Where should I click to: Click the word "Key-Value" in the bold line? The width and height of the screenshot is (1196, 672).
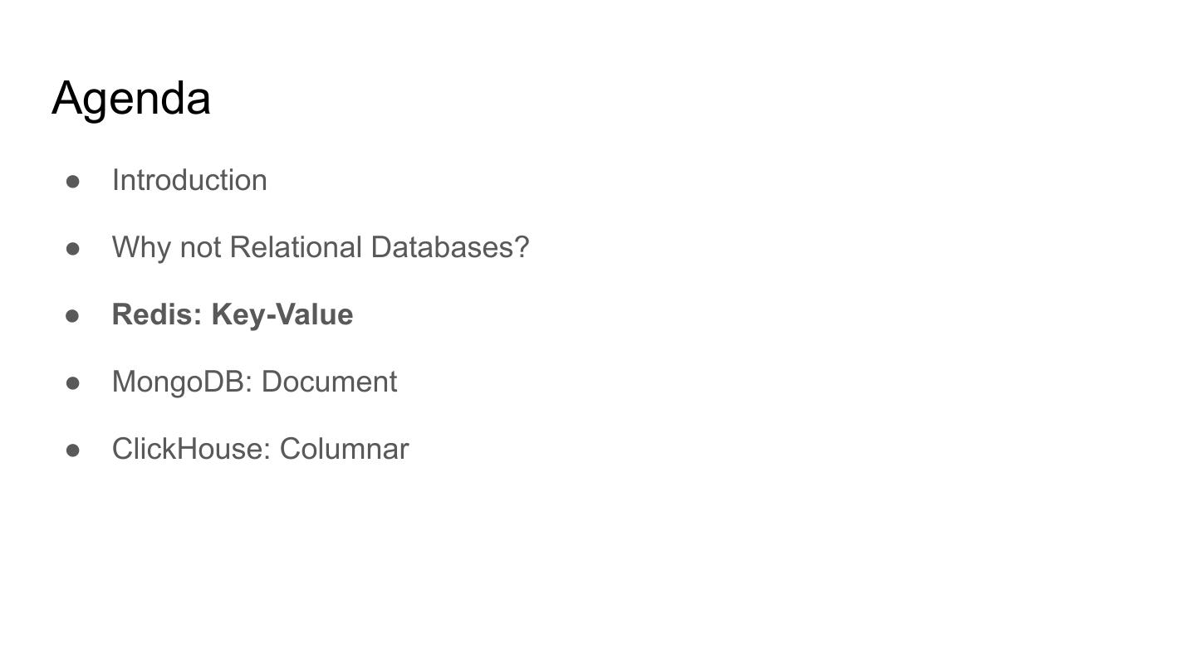click(282, 314)
